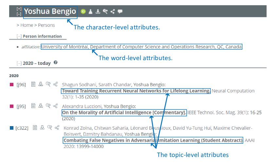Open Persons in the breadcrumb trail
Screen dimensions: 272x164
(46, 25)
